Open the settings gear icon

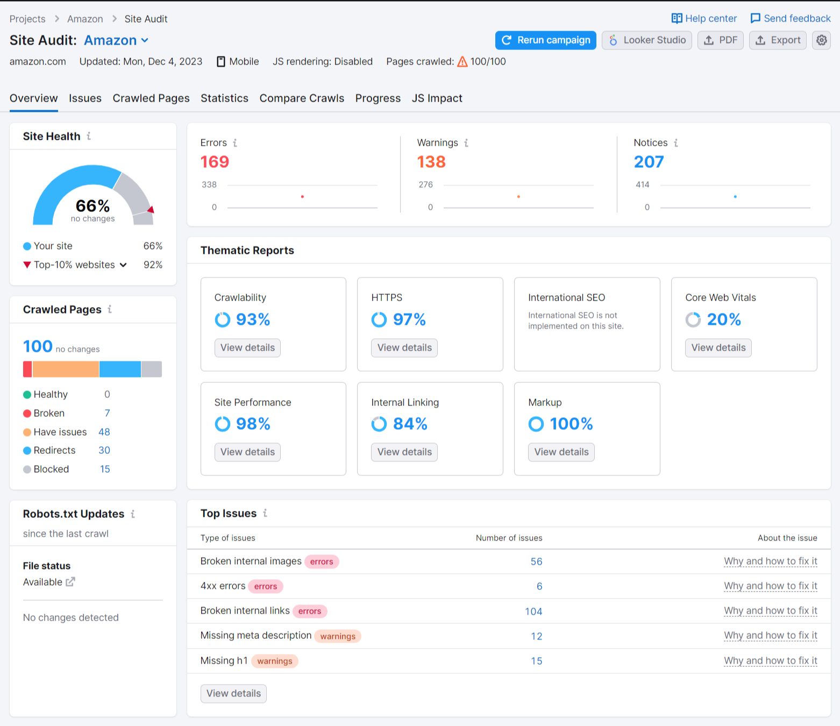click(821, 40)
